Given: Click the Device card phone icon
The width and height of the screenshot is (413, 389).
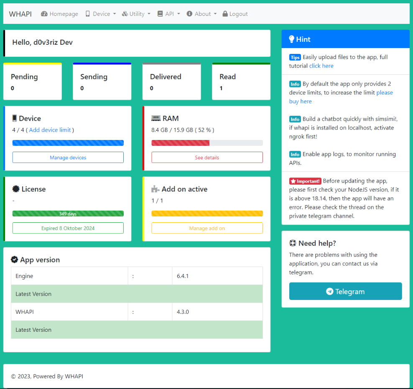Looking at the screenshot, I should coord(15,118).
